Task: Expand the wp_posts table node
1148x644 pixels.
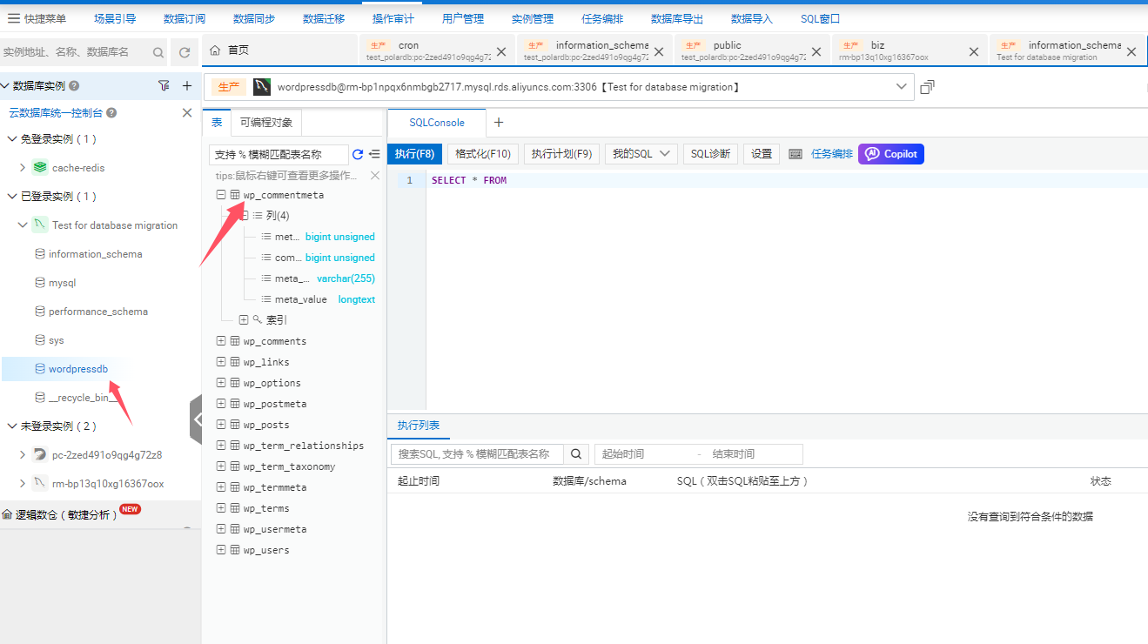Action: pyautogui.click(x=221, y=425)
